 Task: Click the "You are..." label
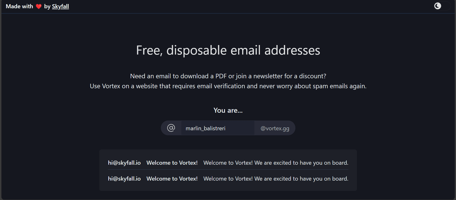(x=228, y=110)
